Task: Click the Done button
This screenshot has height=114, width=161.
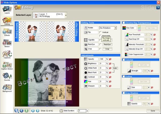Action: (x=153, y=111)
